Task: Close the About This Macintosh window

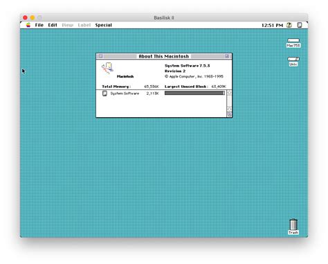Action: click(x=100, y=56)
